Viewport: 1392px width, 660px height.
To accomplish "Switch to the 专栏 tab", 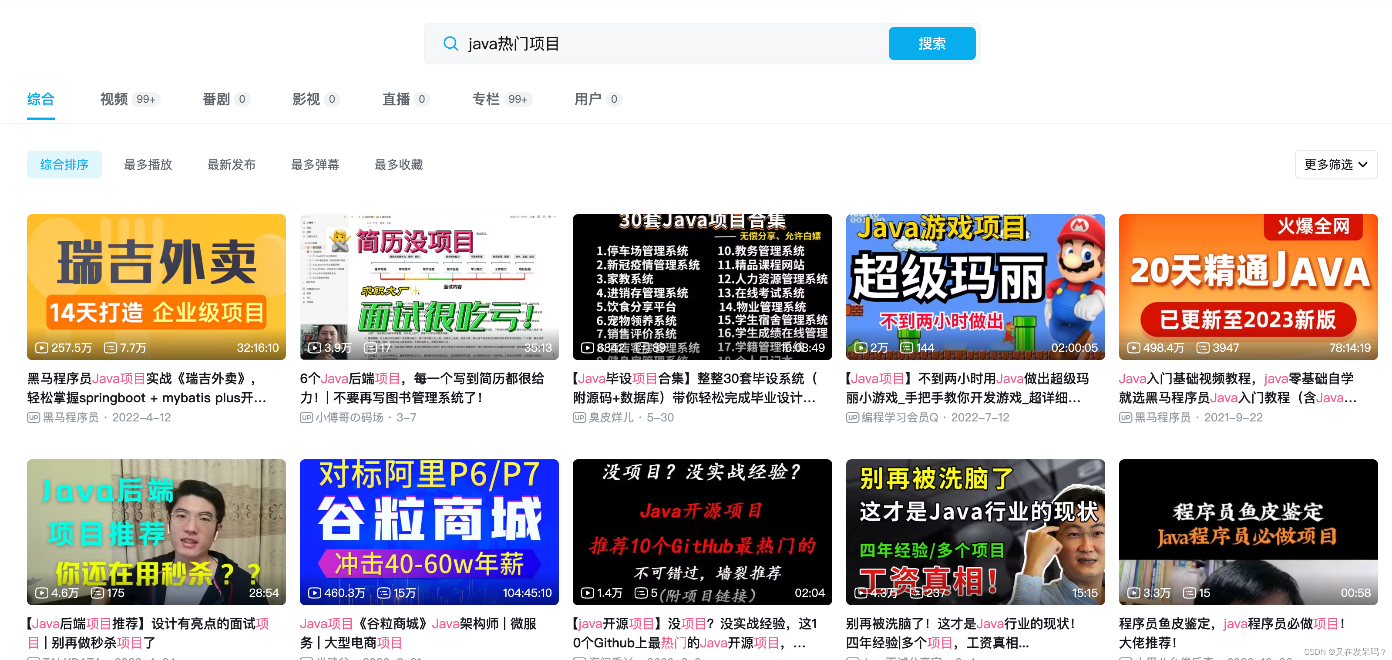I will (485, 99).
